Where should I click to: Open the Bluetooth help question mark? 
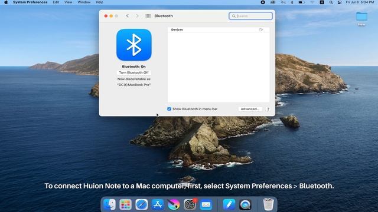click(x=268, y=109)
